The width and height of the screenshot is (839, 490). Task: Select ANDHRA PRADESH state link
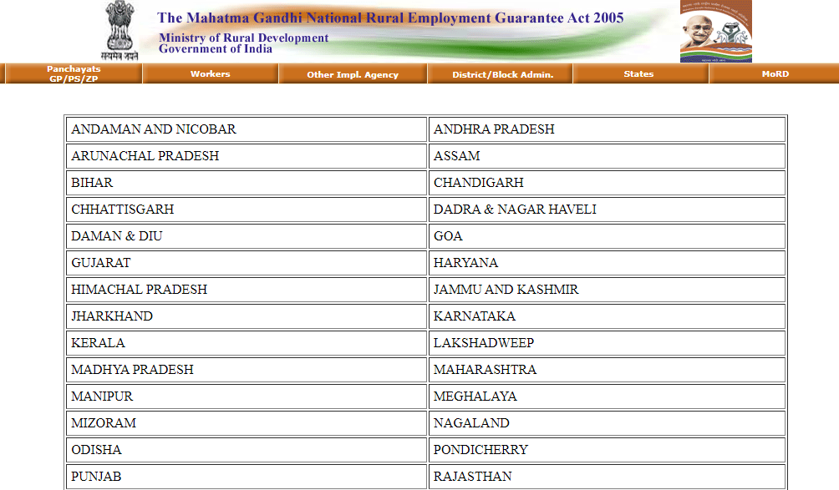[x=494, y=129]
